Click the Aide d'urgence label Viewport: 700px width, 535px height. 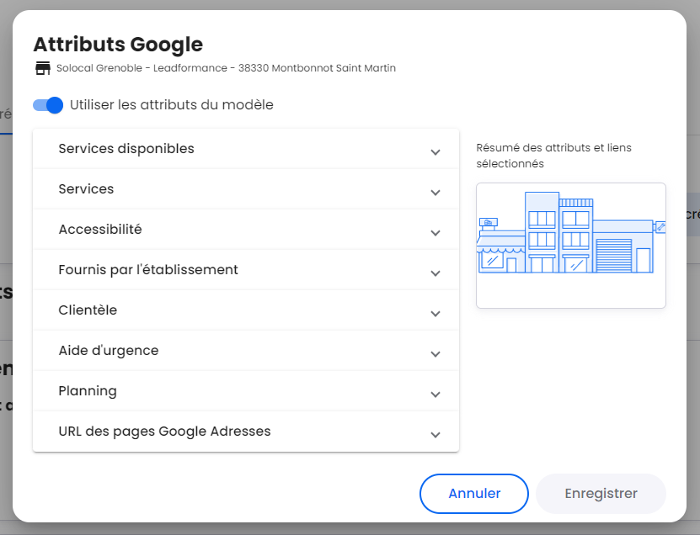(109, 351)
